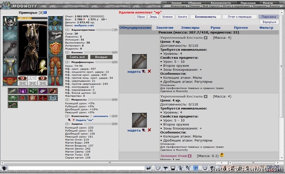Click the horned helmet equipment slot
This screenshot has height=174, width=285.
pos(10,23)
